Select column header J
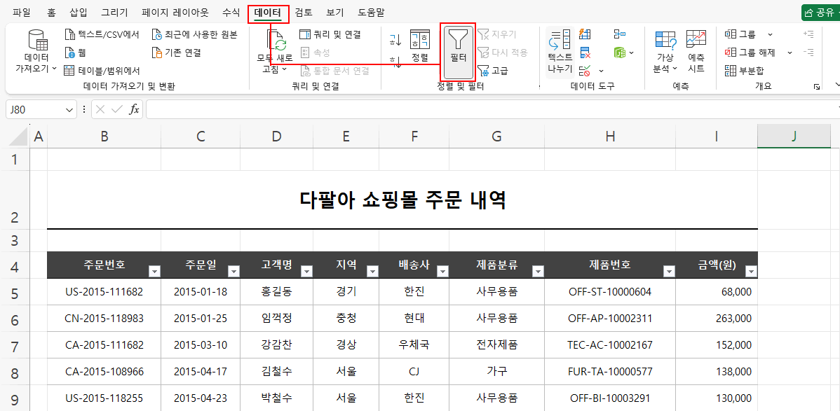Image resolution: width=840 pixels, height=411 pixels. coord(794,137)
